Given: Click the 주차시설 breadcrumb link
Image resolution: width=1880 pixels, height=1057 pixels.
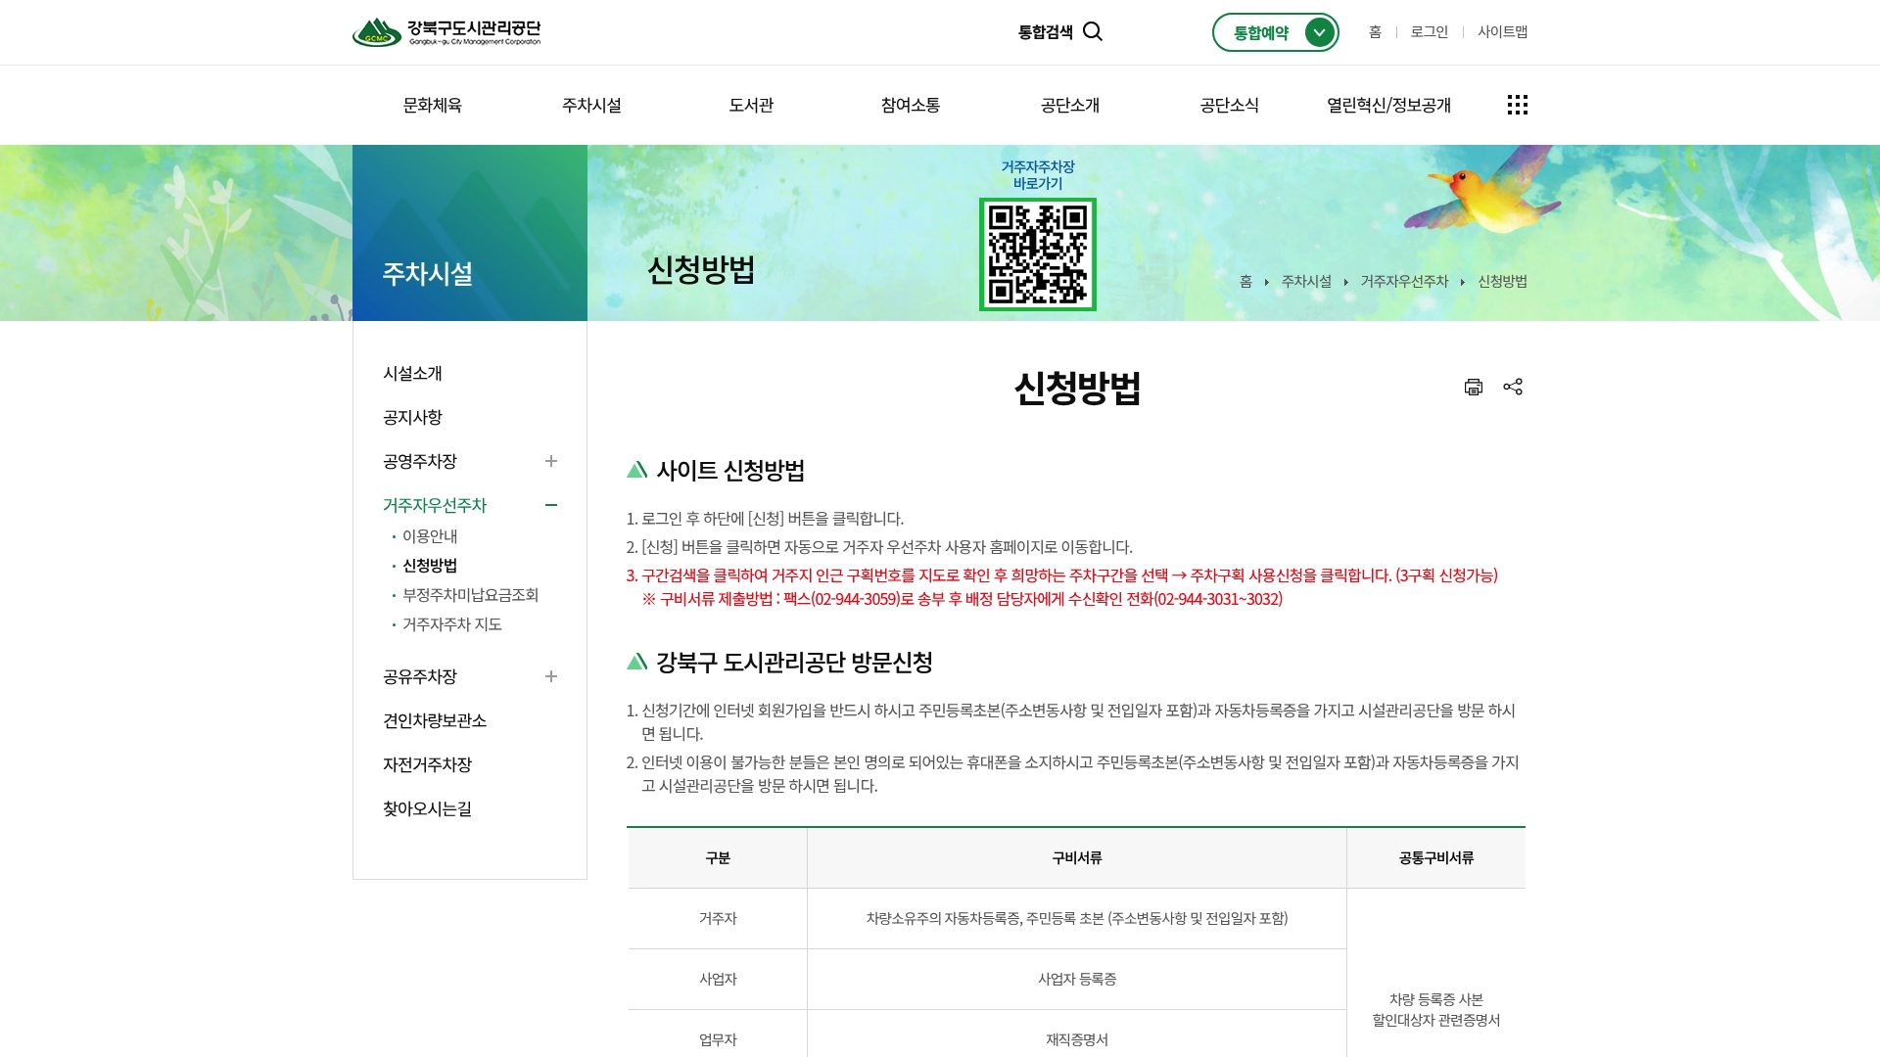Looking at the screenshot, I should point(1306,282).
